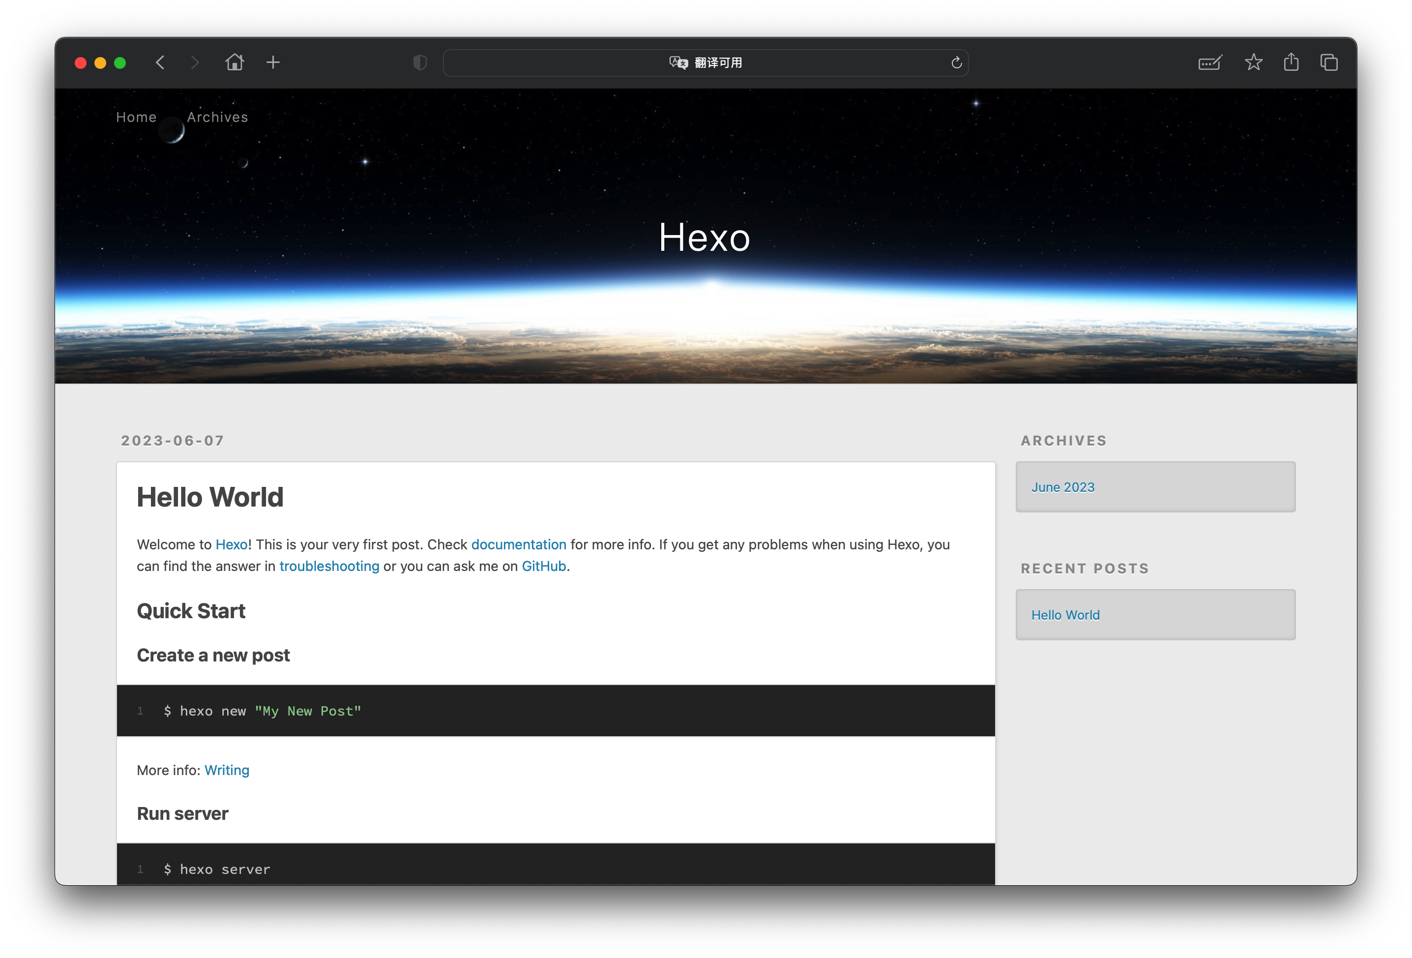Open the troubleshooting link
The image size is (1412, 958).
[x=329, y=567]
